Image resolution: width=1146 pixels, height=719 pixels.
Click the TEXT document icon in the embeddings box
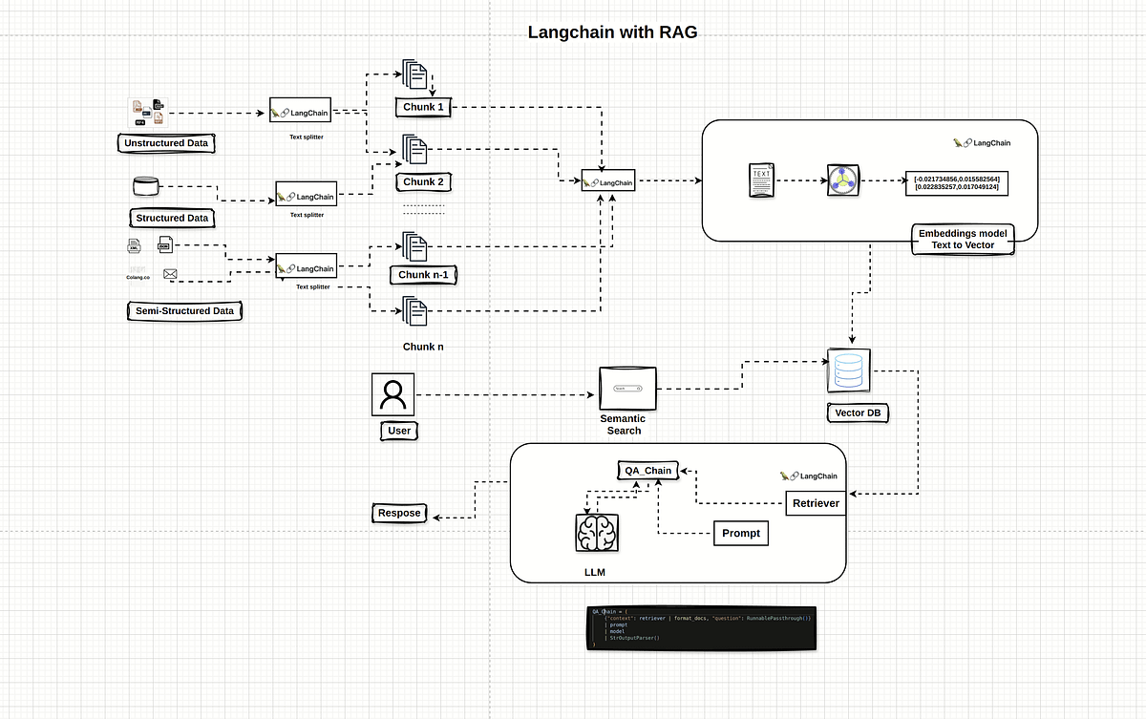tap(761, 180)
